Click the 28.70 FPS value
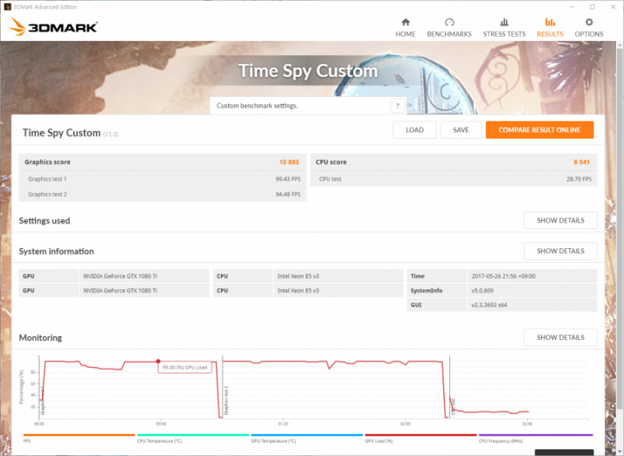Screen dimensions: 624x456 [x=579, y=179]
